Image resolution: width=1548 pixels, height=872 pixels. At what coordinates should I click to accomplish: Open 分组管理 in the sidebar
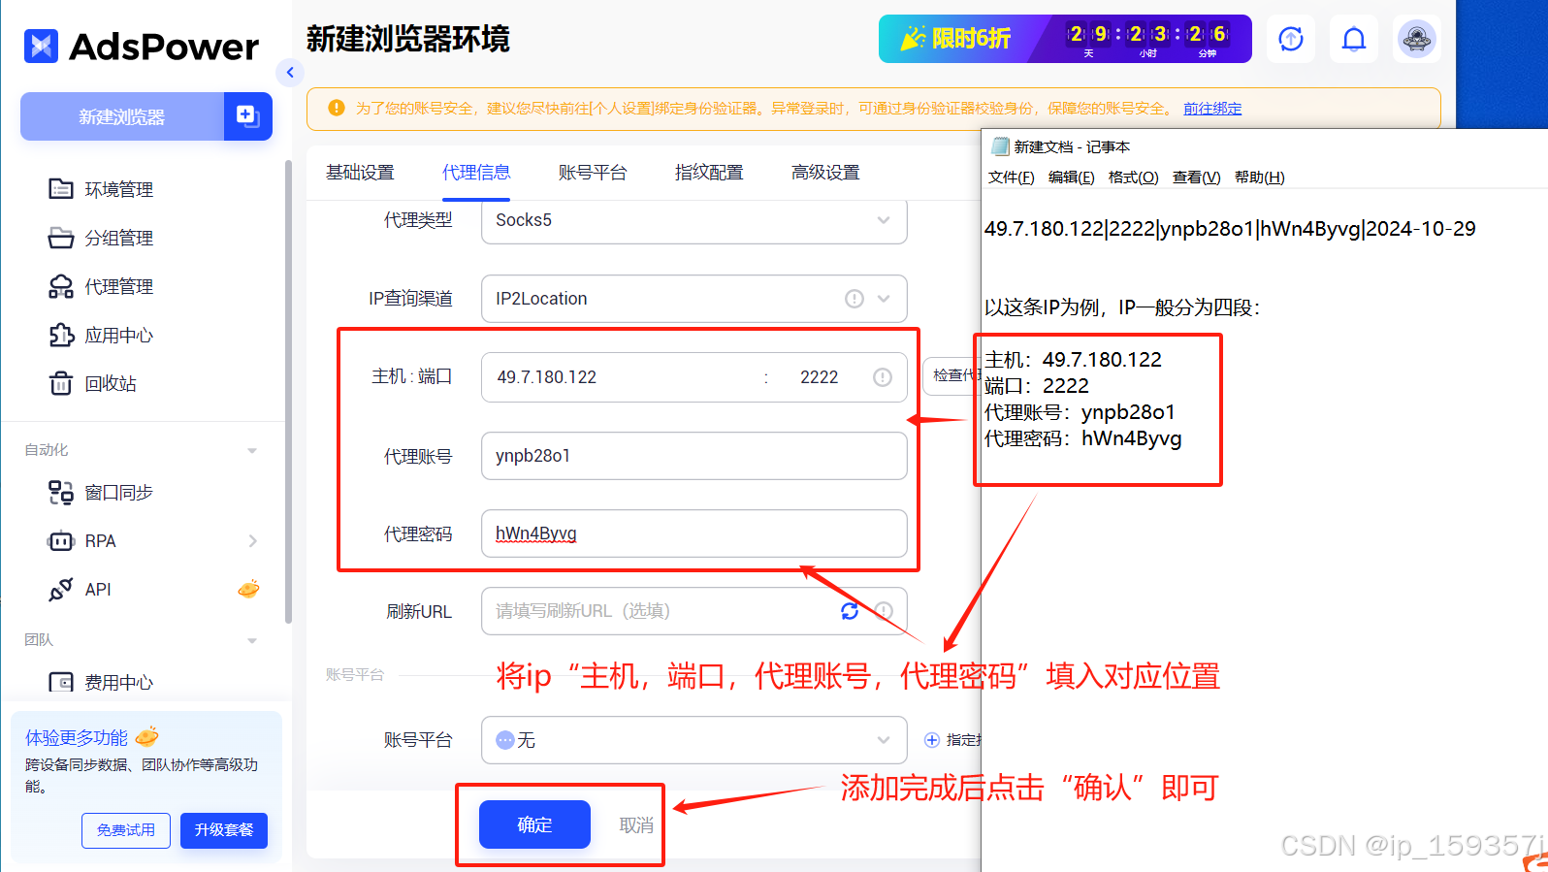click(101, 238)
